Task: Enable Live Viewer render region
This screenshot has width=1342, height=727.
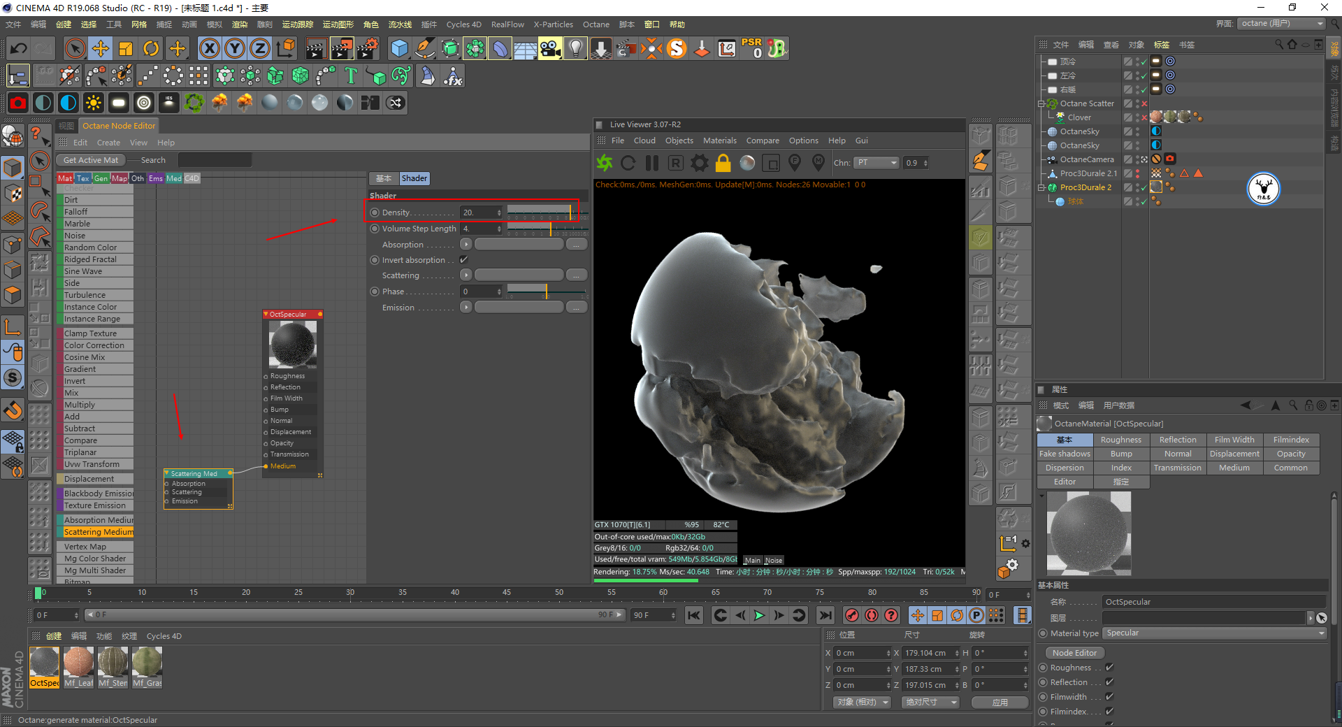Action: pos(771,164)
